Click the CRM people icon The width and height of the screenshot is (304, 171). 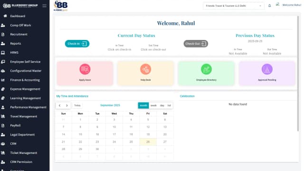(x=3, y=143)
